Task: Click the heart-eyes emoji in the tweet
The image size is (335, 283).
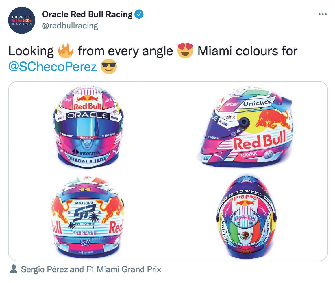Action: pyautogui.click(x=185, y=51)
